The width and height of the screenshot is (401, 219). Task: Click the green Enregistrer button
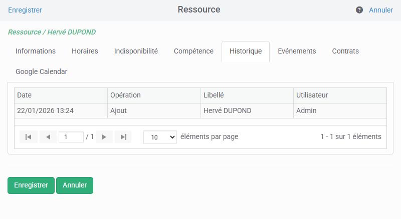(31, 185)
